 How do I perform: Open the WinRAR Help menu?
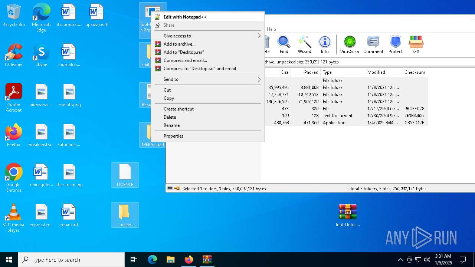271,29
